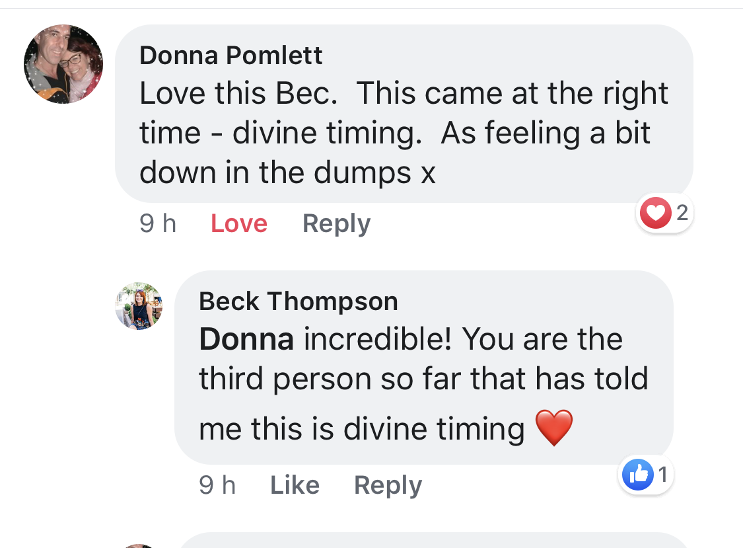Screen dimensions: 743x548
Task: Open Beck Thompson's small profile picture
Action: 139,305
